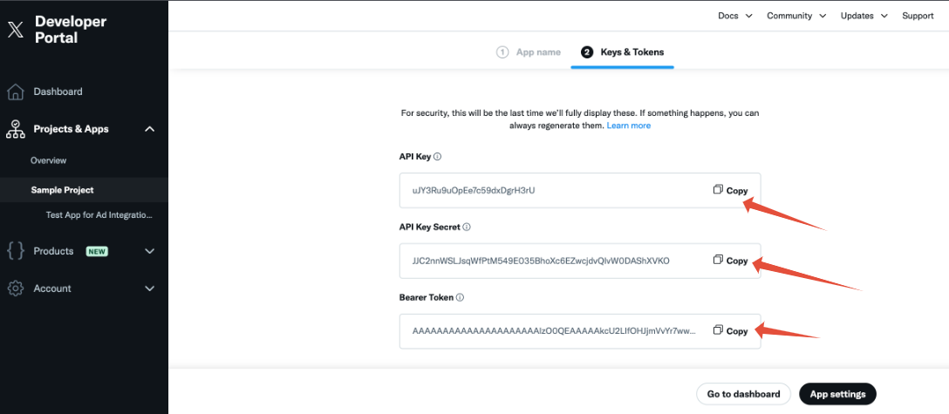The width and height of the screenshot is (949, 414).
Task: Click the Account gear icon
Action: pos(16,288)
